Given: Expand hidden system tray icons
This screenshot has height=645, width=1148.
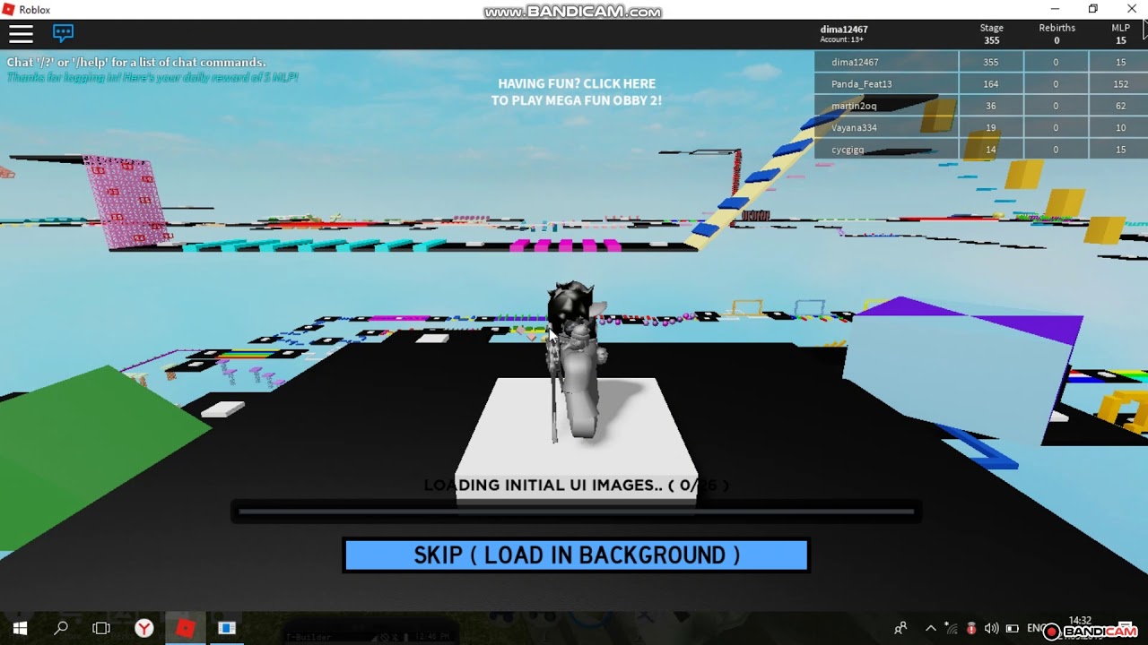Looking at the screenshot, I should 930,629.
